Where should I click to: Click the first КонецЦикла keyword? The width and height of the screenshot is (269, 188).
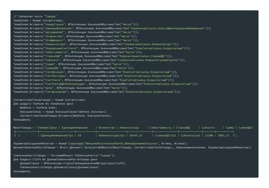tap(22, 120)
